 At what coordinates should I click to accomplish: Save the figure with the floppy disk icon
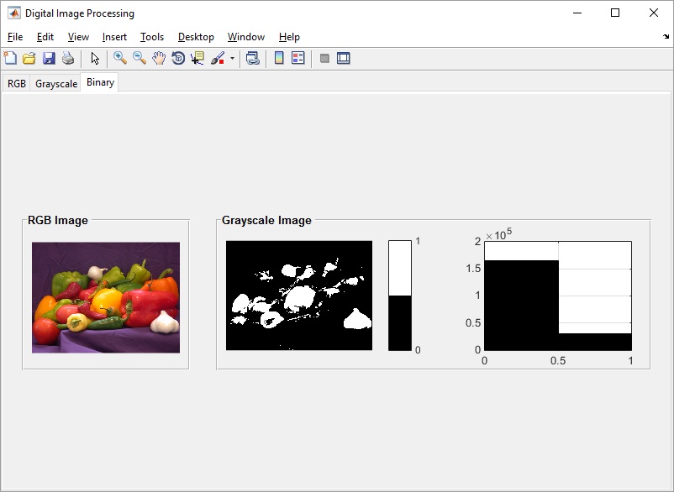click(49, 58)
